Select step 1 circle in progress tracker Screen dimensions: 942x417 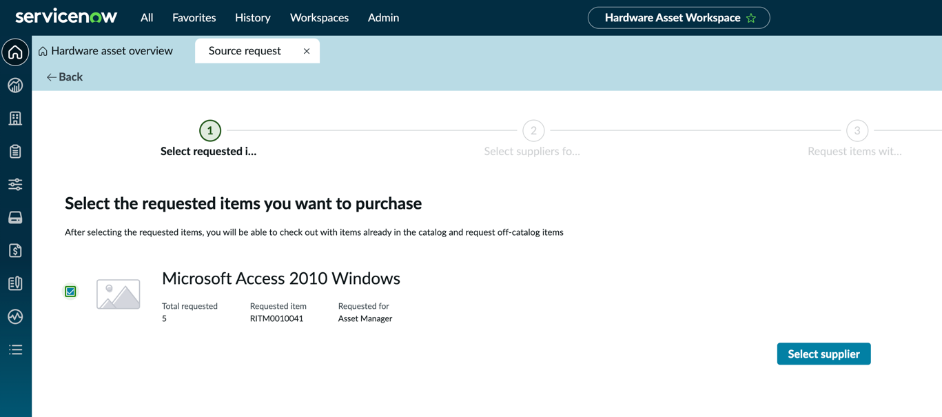pyautogui.click(x=210, y=130)
